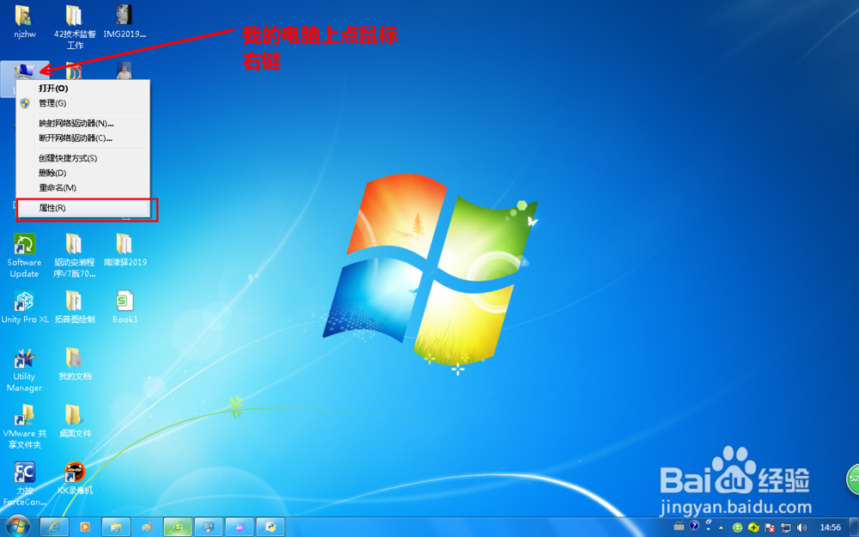Click the green 360 browser tray icon

coord(737,528)
